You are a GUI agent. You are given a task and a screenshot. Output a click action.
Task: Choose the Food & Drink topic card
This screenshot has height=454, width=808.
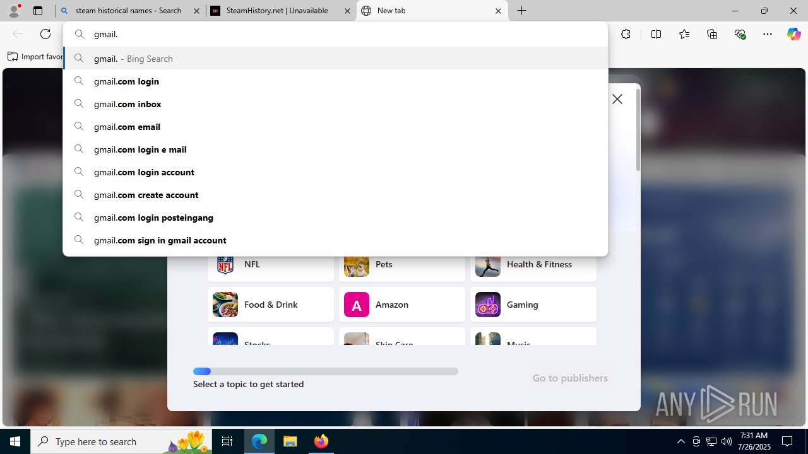271,305
